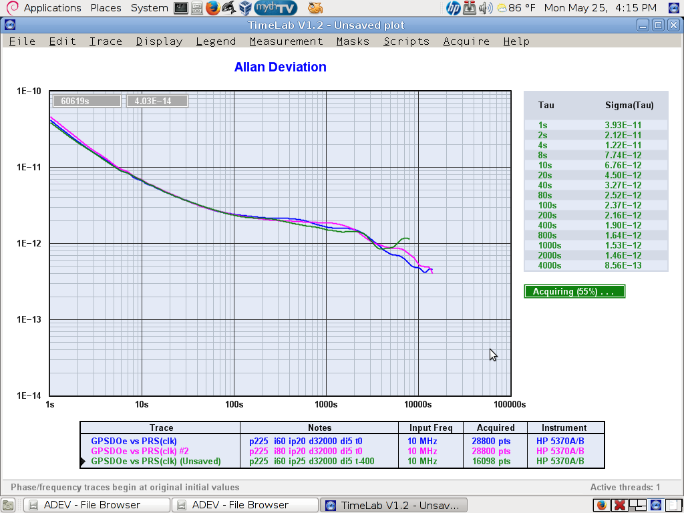This screenshot has width=684, height=513.
Task: Click the volume speaker icon
Action: (486, 8)
